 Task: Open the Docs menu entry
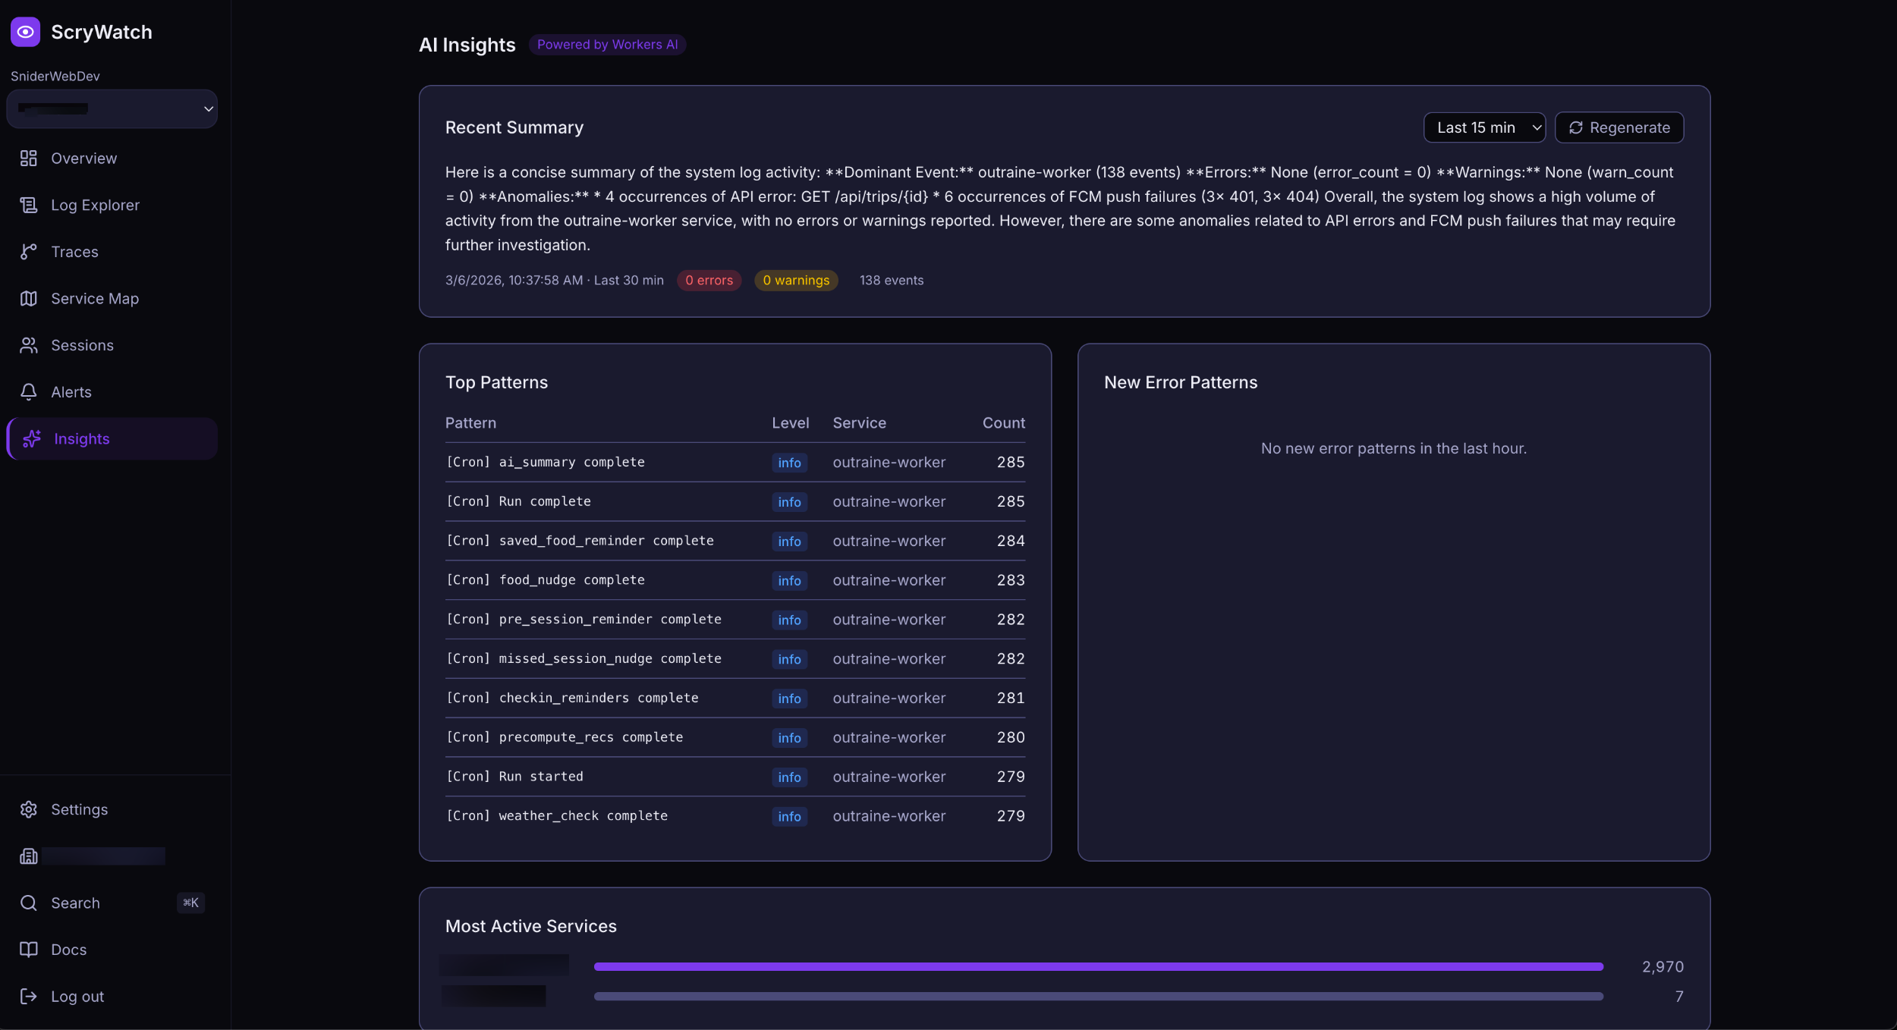[x=70, y=949]
